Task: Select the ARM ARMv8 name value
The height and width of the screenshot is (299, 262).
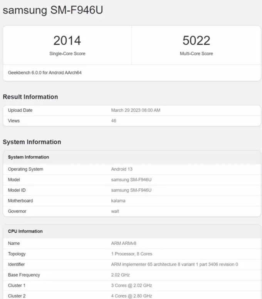Action: (123, 244)
